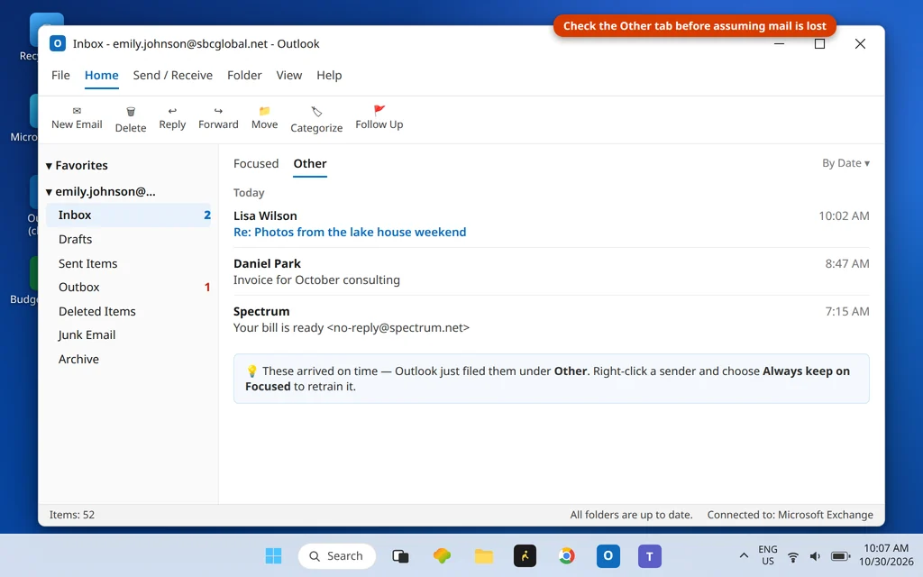The image size is (923, 577).
Task: Minimize the Outlook window
Action: pyautogui.click(x=779, y=43)
